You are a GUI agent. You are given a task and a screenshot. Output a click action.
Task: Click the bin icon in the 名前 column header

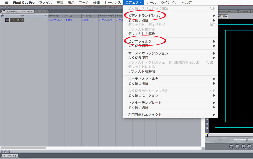tap(3, 16)
